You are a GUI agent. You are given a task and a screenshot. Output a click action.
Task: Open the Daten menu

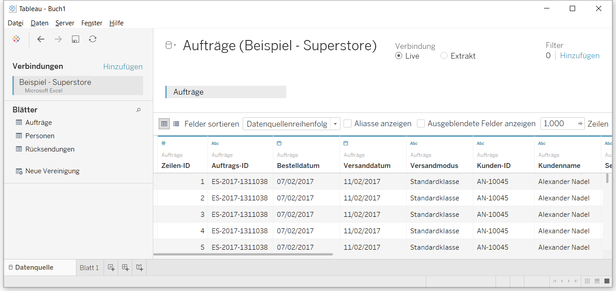click(40, 23)
